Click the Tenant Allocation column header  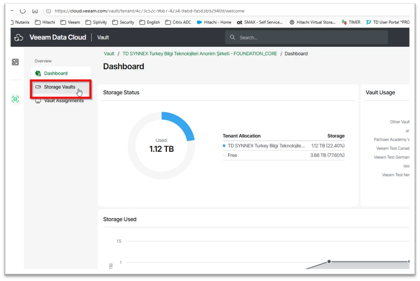click(242, 136)
